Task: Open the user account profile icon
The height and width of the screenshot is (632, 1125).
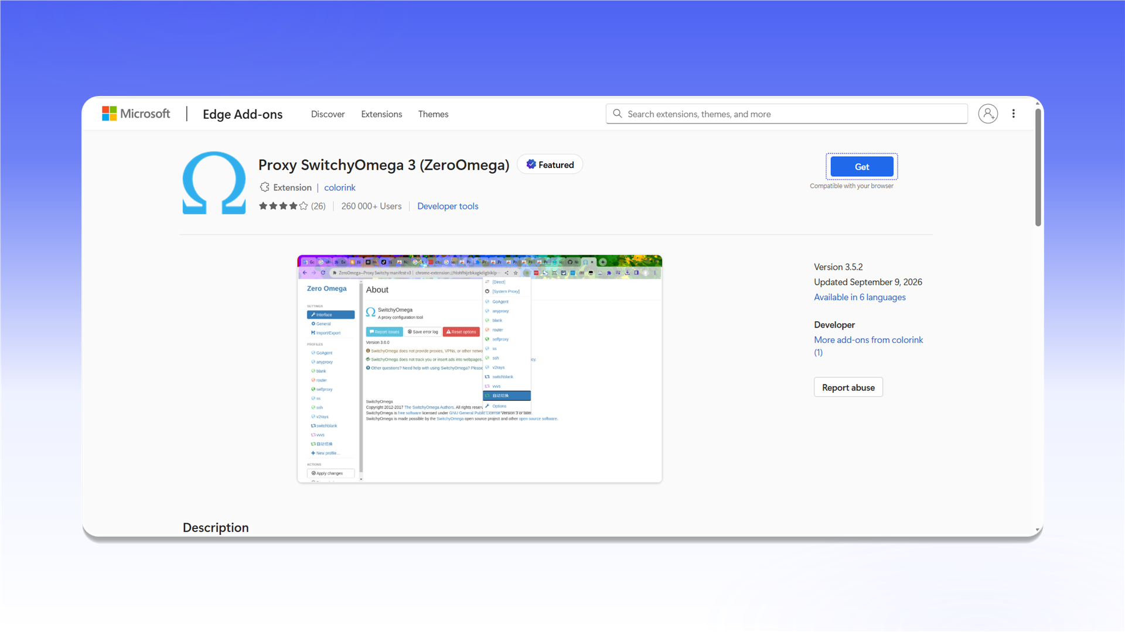Action: click(x=988, y=114)
